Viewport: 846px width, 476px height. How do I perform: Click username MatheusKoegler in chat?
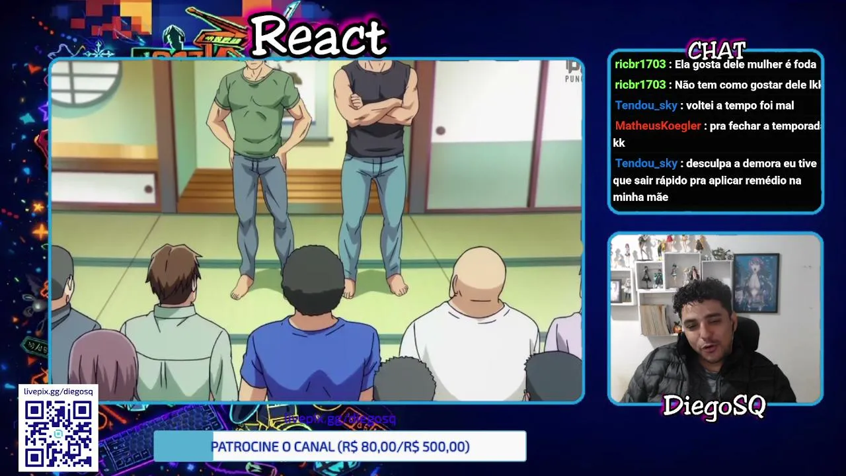tap(658, 126)
